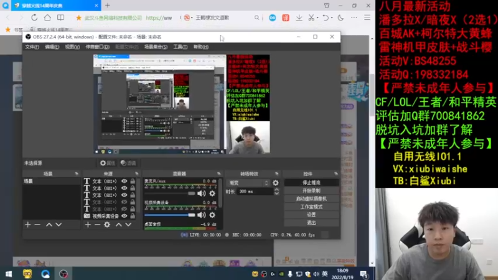Viewport: 498px width, 280px height.
Task: Enable 工作室模式 studio mode
Action: coord(311,207)
